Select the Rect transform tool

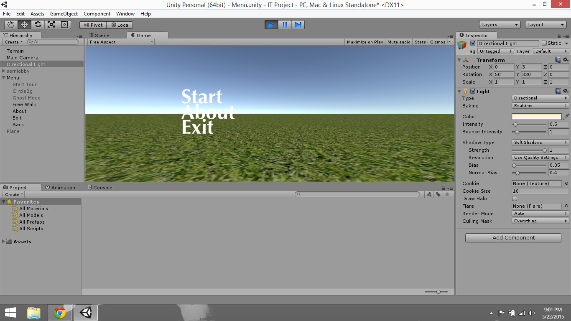(x=64, y=24)
